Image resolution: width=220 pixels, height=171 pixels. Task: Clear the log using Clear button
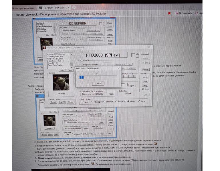click(x=70, y=70)
